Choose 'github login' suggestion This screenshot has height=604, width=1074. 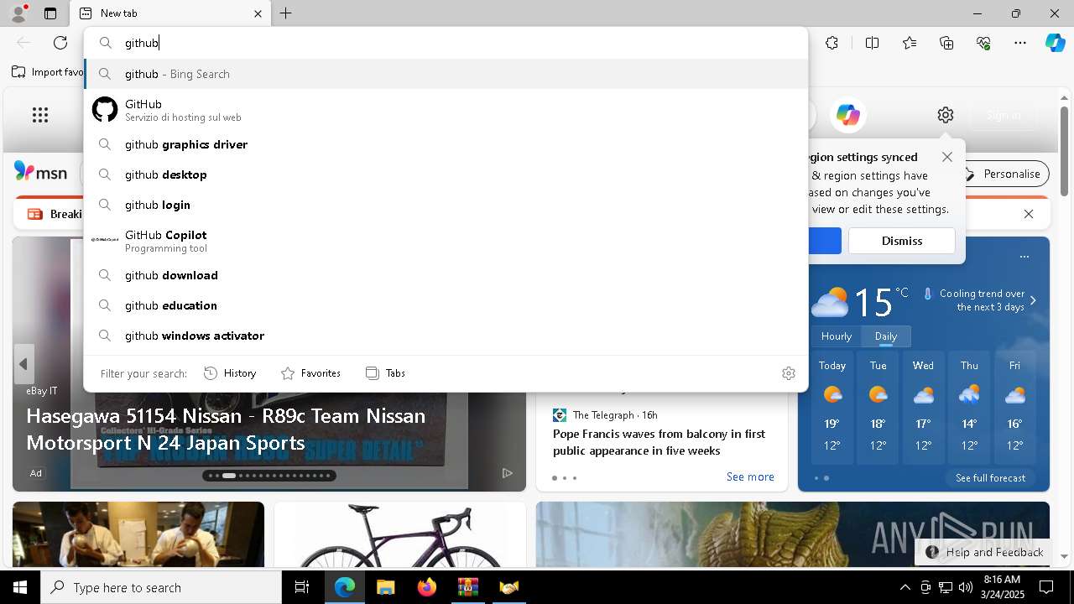(446, 205)
